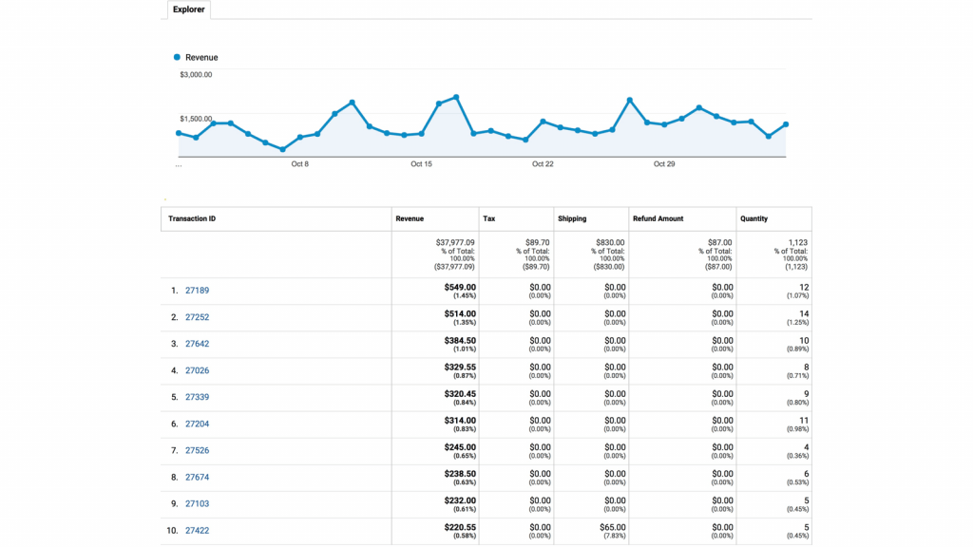Screen dimensions: 973x547
Task: Open transaction ID 27026
Action: pyautogui.click(x=197, y=370)
